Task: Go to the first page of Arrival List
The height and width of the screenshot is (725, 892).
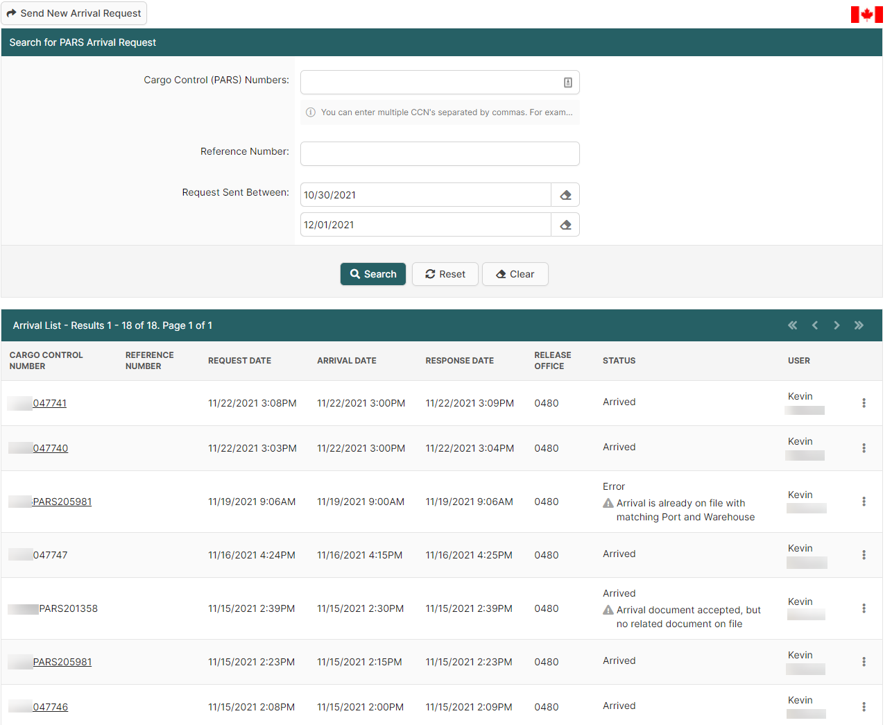Action: tap(792, 325)
